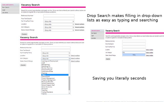Select 'School Support Staff' in the category list
The height and width of the screenshot is (102, 164).
(55, 85)
